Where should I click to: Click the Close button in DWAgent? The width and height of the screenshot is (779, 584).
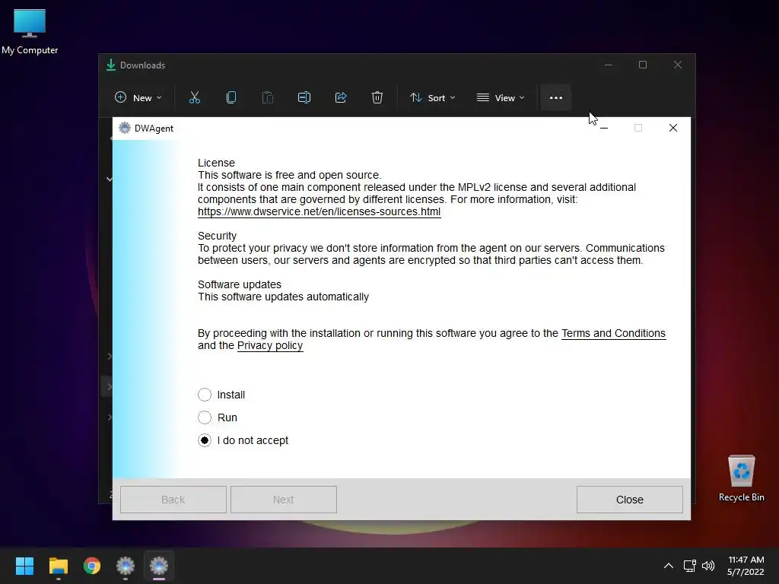[629, 500]
